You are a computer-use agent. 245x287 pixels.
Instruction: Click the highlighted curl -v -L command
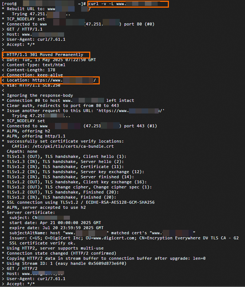click(128, 4)
